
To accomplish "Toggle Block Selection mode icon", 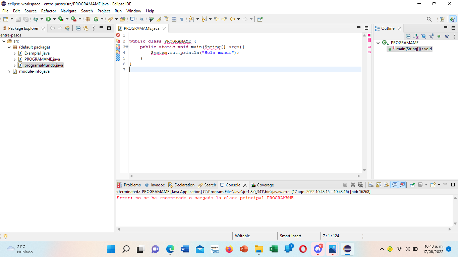I will (174, 19).
